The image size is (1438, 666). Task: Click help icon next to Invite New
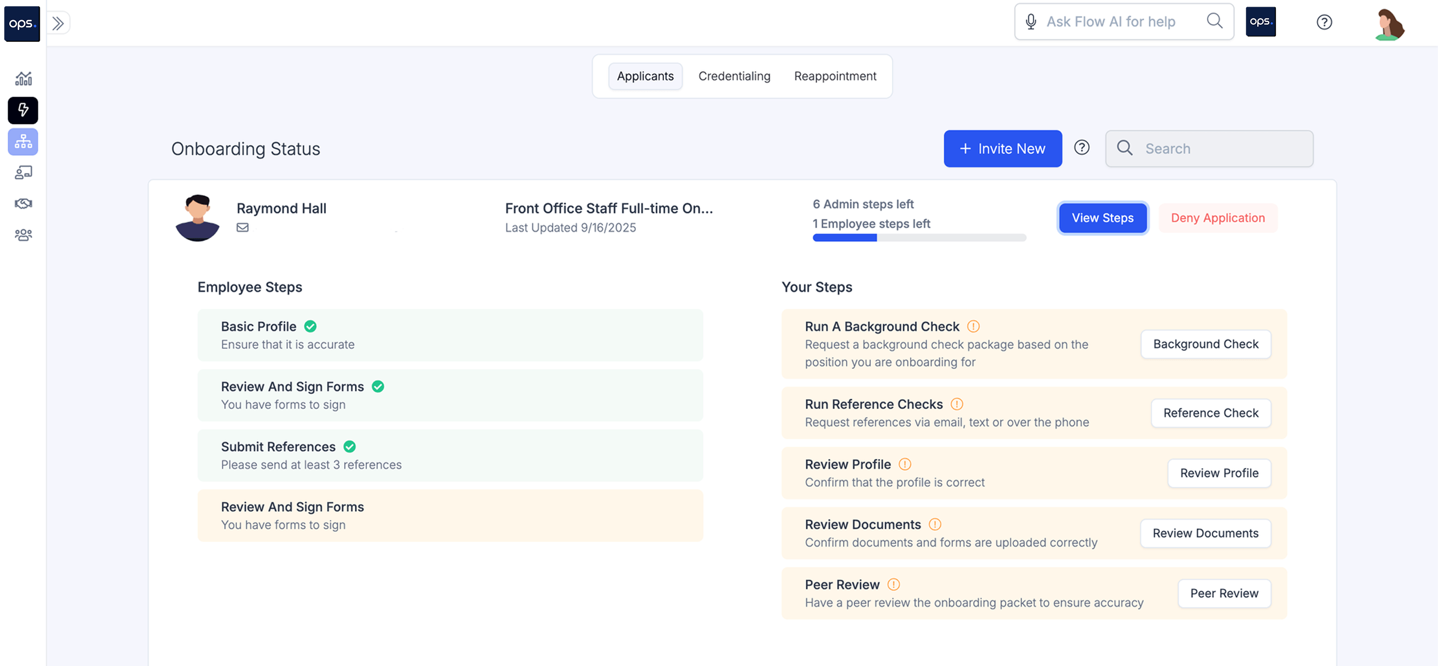pyautogui.click(x=1081, y=148)
